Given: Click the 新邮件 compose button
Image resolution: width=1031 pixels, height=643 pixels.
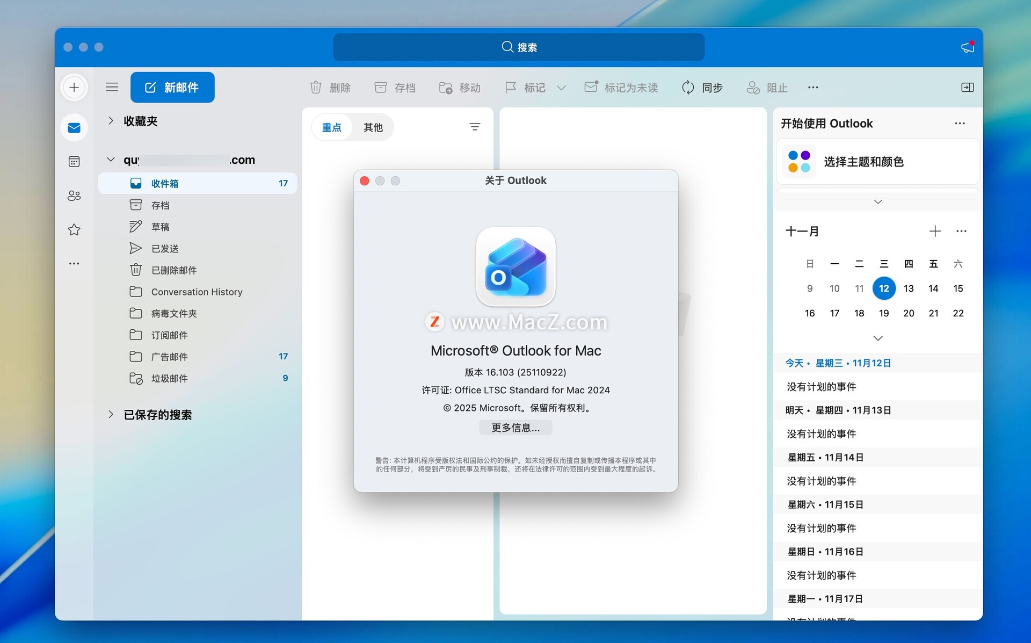Looking at the screenshot, I should point(172,88).
